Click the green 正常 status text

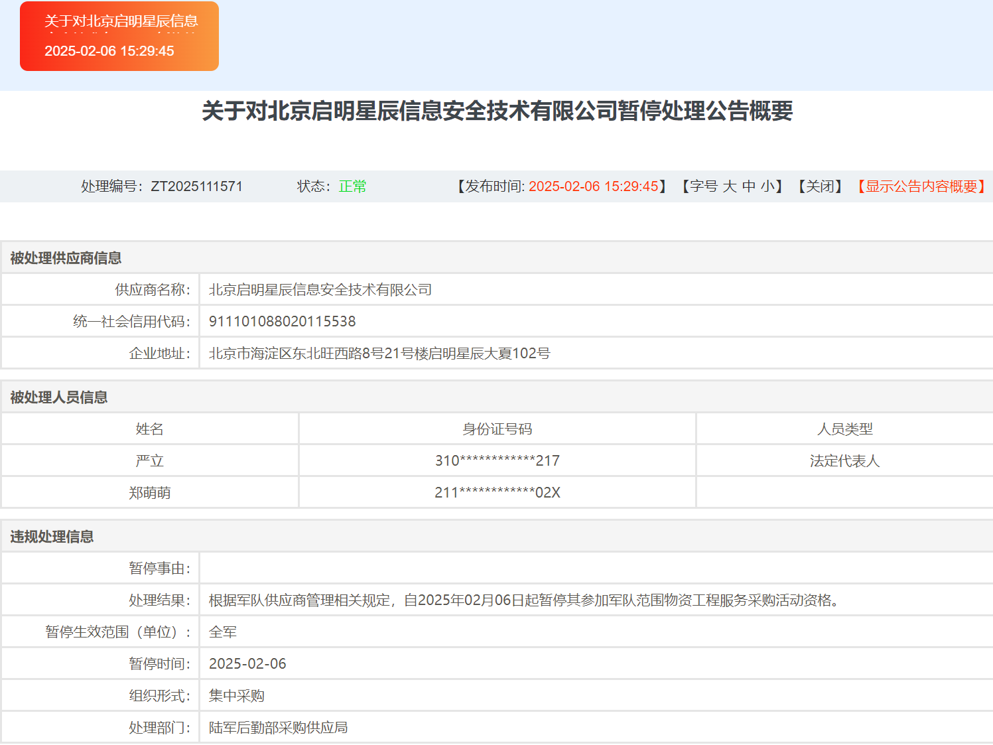pos(352,186)
